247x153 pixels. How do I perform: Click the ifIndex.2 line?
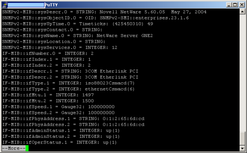point(46,65)
